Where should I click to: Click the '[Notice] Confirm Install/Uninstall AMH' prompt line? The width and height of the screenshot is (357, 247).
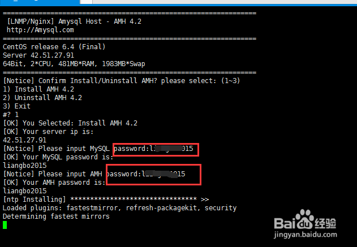pos(114,81)
